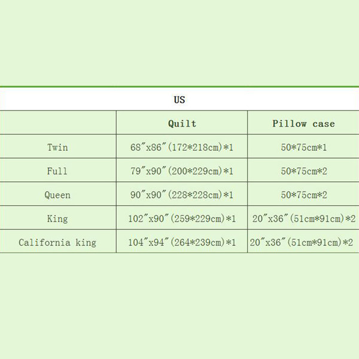This screenshot has height=359, width=359.
Task: Click the Full row label
Action: (57, 171)
